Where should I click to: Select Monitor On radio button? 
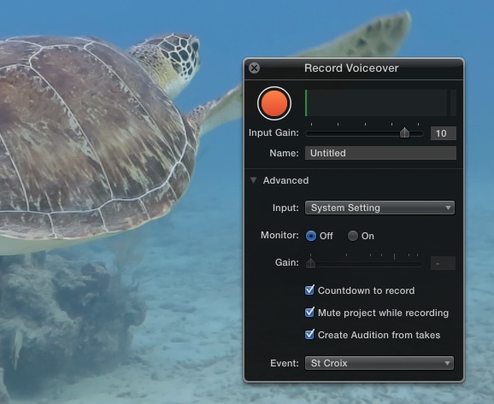pos(353,236)
